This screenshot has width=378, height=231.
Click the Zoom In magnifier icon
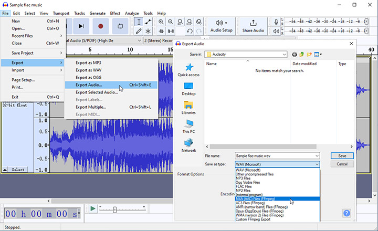(x=161, y=22)
